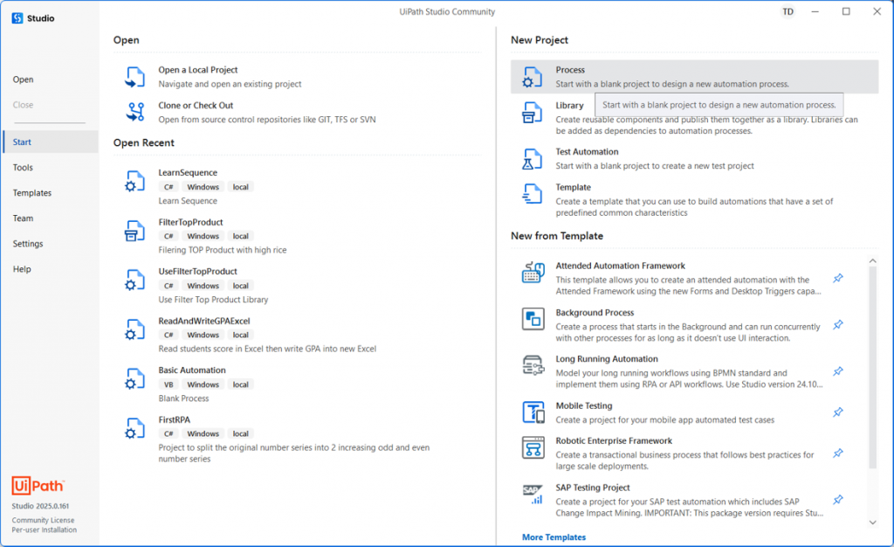
Task: Click the template list scrollbar thumb
Action: pos(872,367)
